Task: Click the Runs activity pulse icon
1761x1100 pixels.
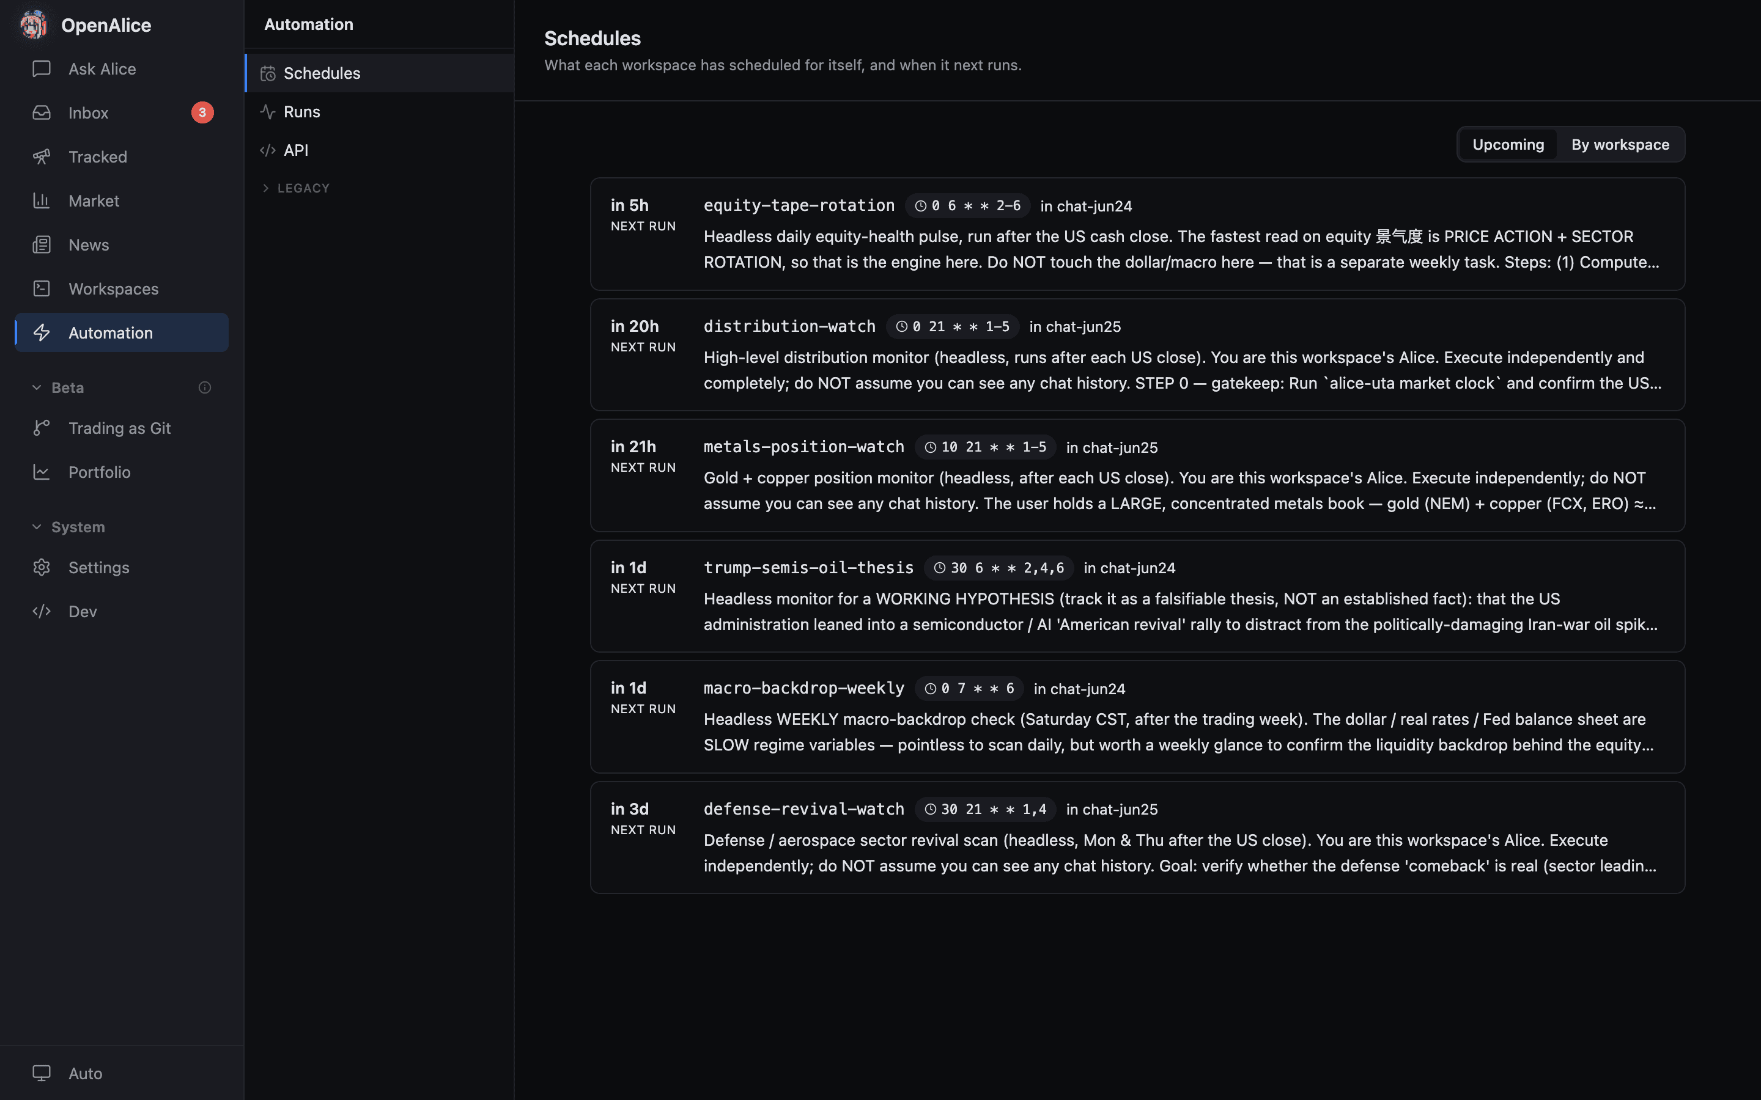Action: 268,111
